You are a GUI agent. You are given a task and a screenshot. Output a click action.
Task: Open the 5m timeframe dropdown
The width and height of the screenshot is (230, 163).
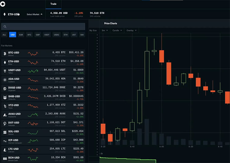(105, 30)
